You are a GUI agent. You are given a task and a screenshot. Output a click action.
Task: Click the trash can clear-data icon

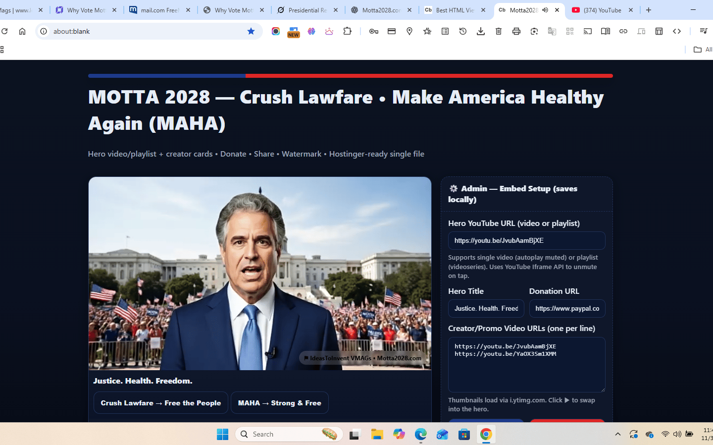coord(499,31)
